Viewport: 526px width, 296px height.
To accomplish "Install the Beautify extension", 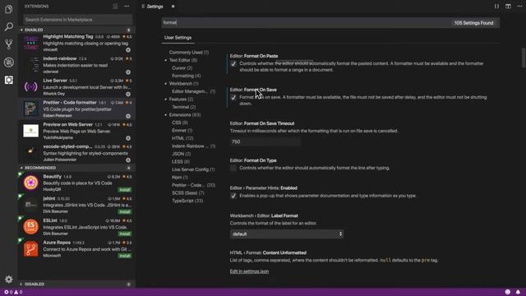I will tap(125, 190).
